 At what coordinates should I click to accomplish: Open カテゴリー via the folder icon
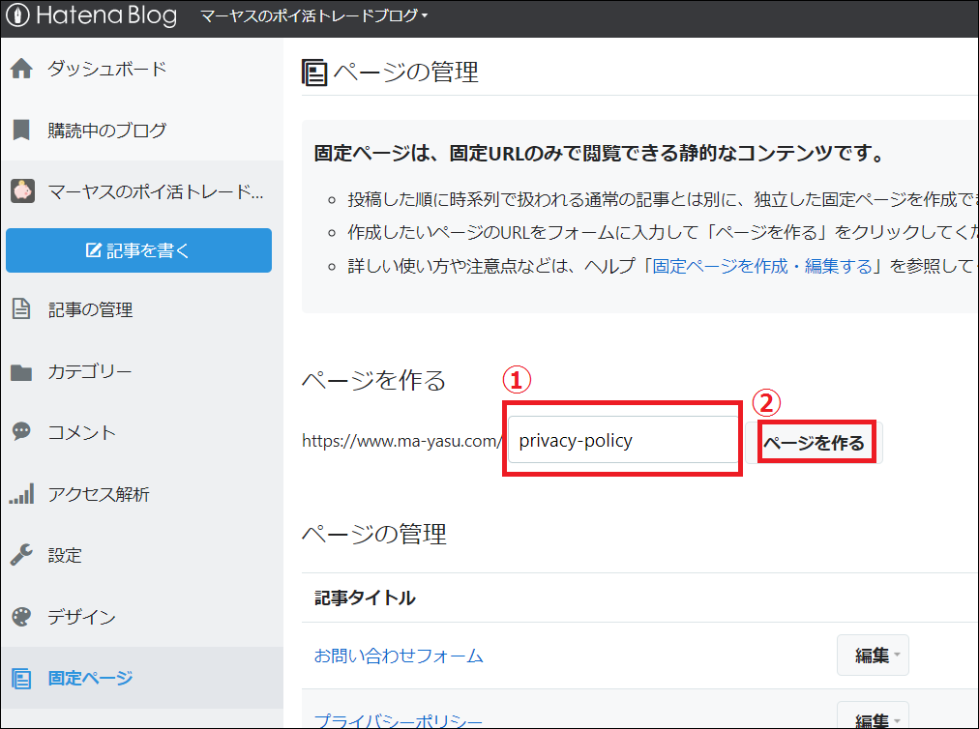(21, 371)
